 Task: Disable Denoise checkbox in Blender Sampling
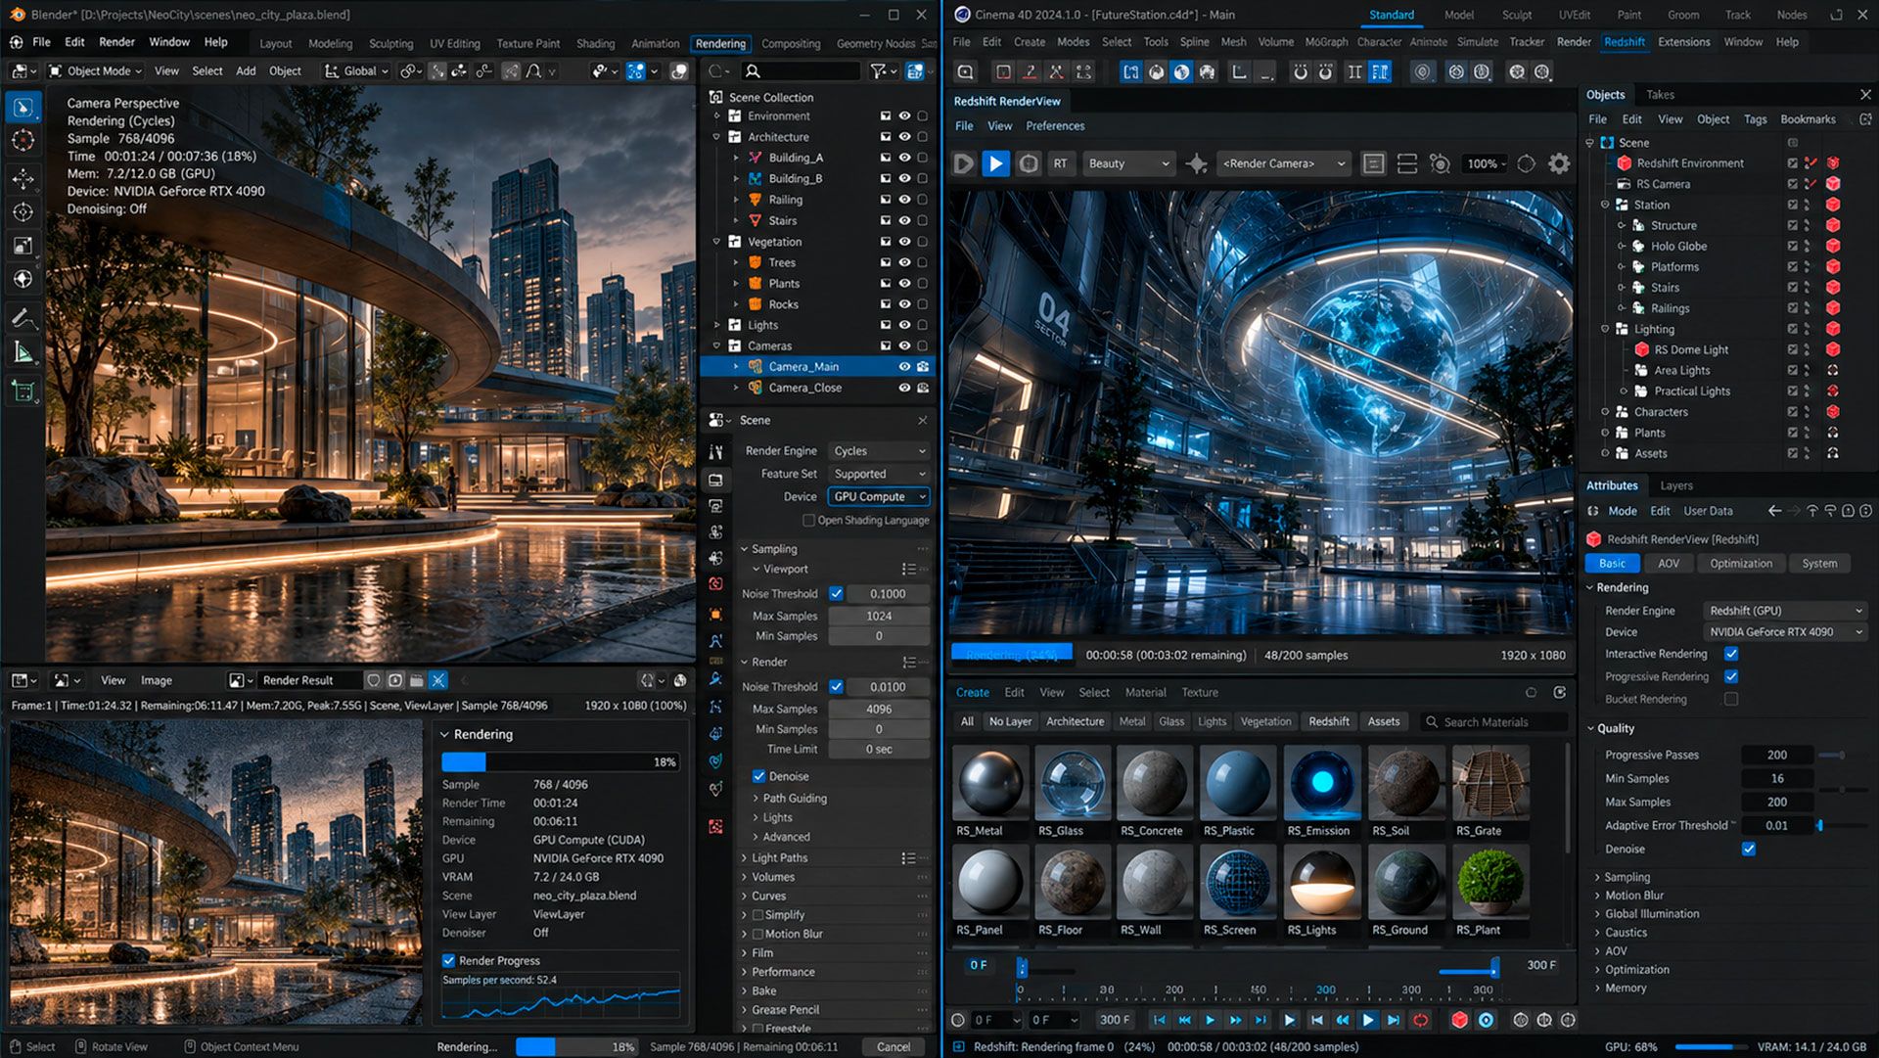758,776
